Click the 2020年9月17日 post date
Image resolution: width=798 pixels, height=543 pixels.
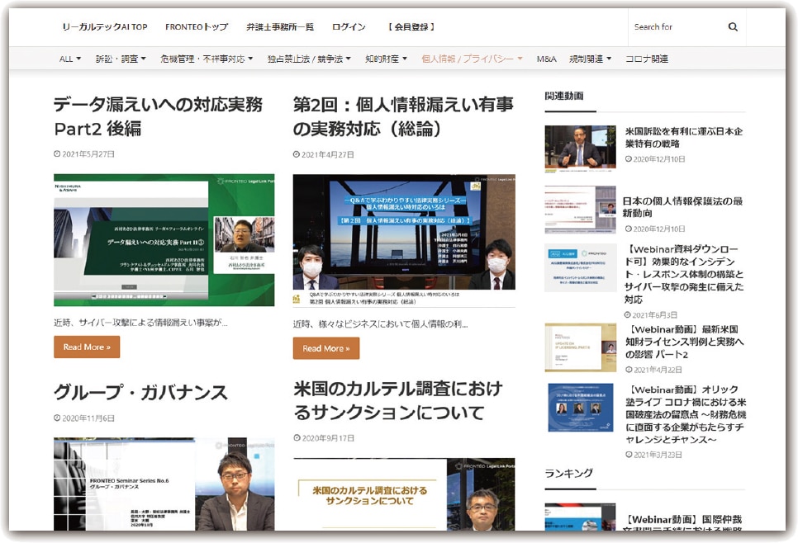click(324, 438)
